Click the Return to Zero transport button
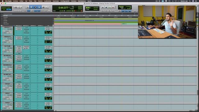Image resolution: width=199 pixels, height=112 pixels. (x=103, y=11)
